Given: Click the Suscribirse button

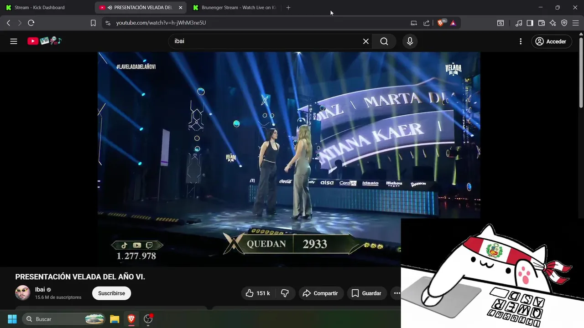Looking at the screenshot, I should (111, 293).
